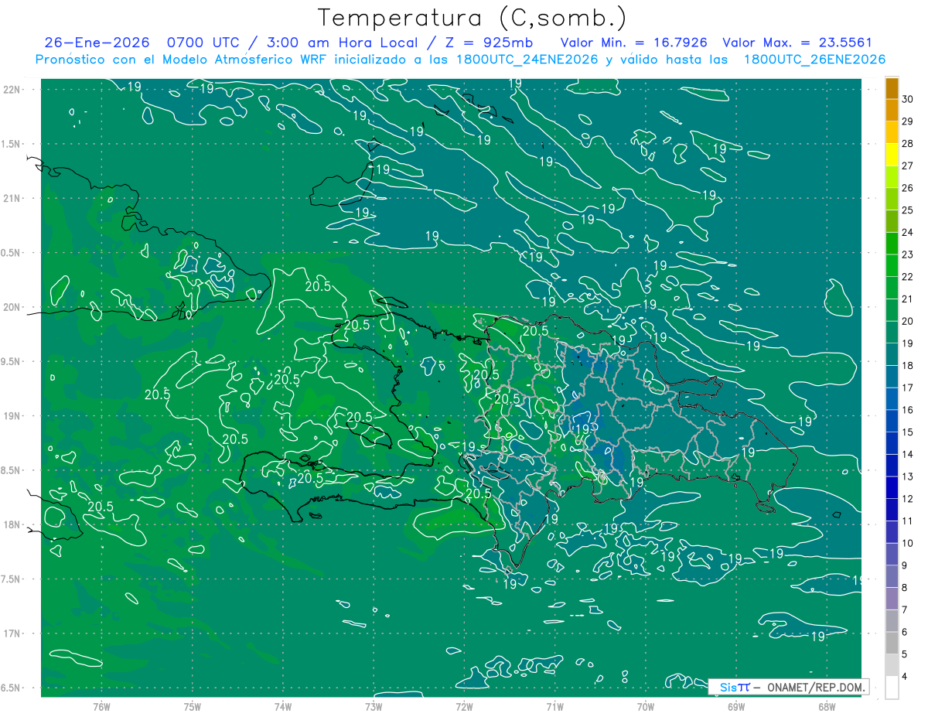The height and width of the screenshot is (717, 928).
Task: Click the '10' color scale label
Action: pos(908,544)
